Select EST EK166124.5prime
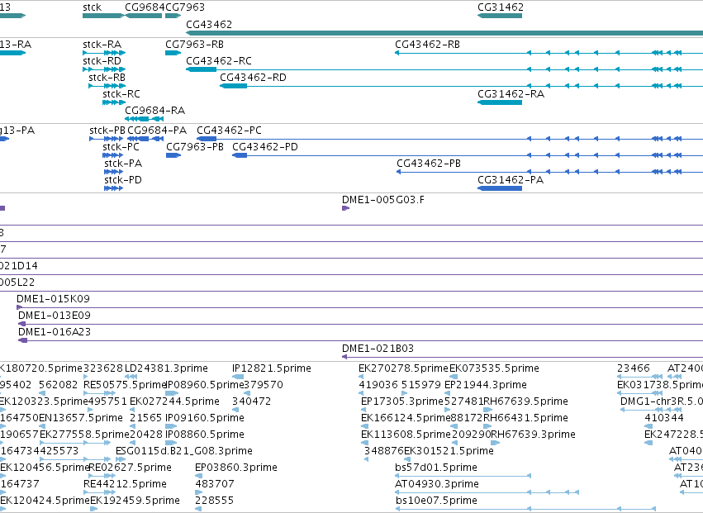Screen dimensions: 703x513 coord(406,418)
